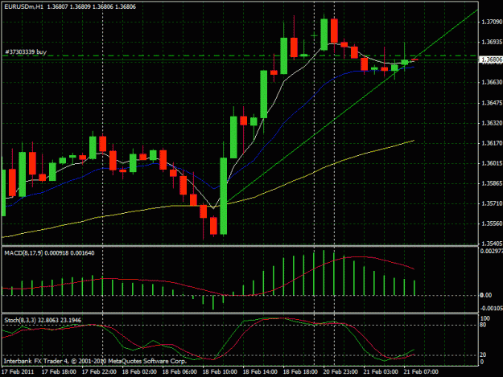Click the 1.36935 price axis label
The height and width of the screenshot is (377, 503).
pyautogui.click(x=492, y=42)
